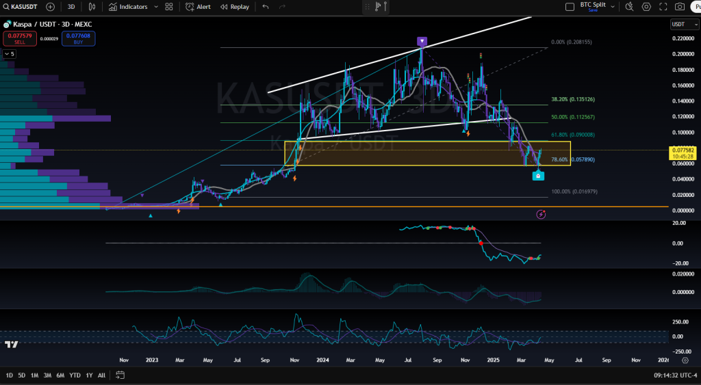Screen dimensions: 701x385
Task: Open the USDT currency dropdown
Action: (685, 24)
